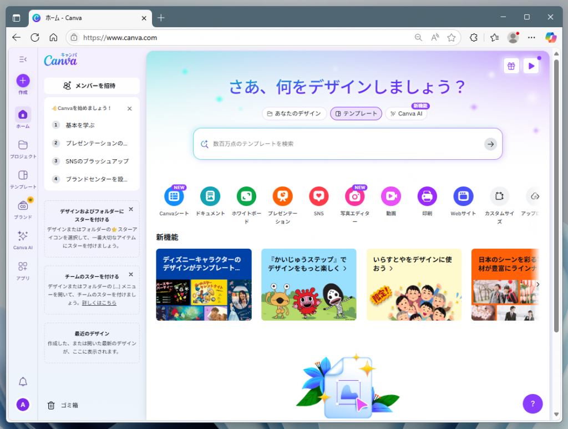The width and height of the screenshot is (568, 429).
Task: Collapse the left sidebar menu
Action: click(x=23, y=59)
